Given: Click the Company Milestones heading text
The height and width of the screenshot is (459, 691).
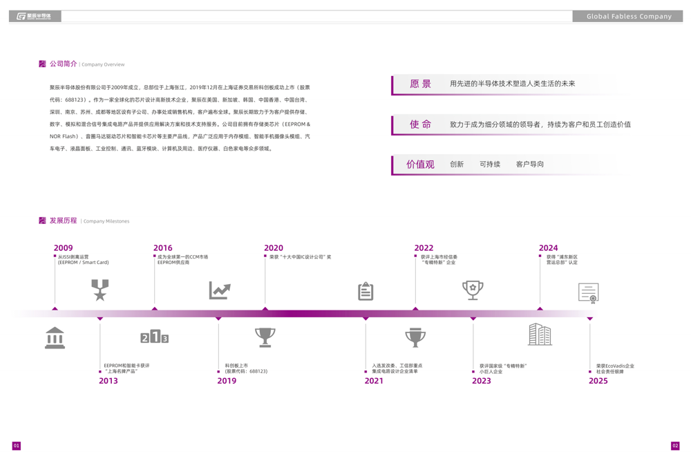Looking at the screenshot, I should click(106, 221).
